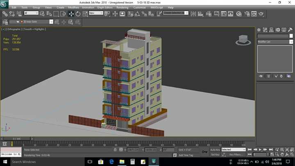Screen dimensions: 295x166
Task: Open the Smooth + Highlights shading menu
Action: pyautogui.click(x=34, y=29)
